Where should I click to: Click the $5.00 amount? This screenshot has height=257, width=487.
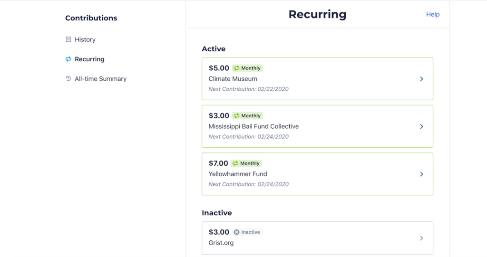219,68
